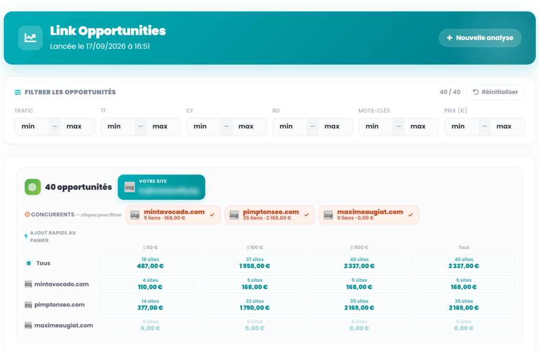Click the pimptonseo.com row label
This screenshot has width=539, height=349.
[x=59, y=305]
